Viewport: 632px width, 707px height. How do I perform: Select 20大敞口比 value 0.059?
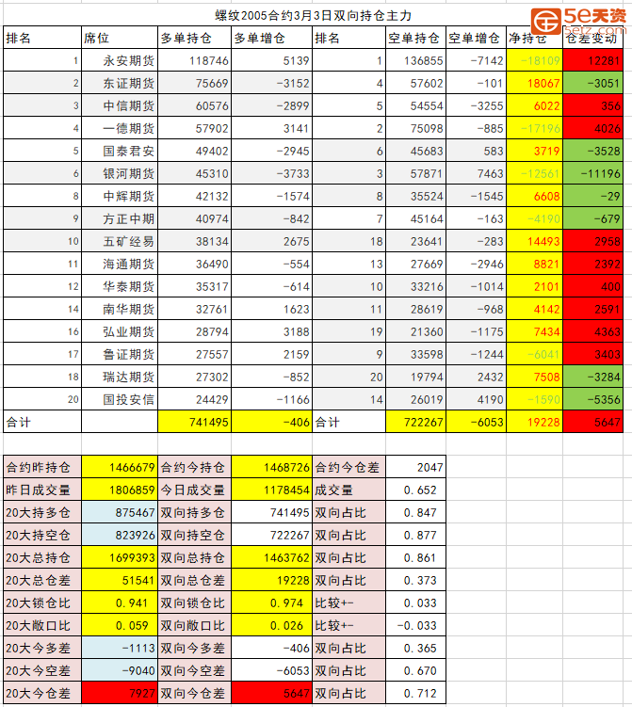point(120,625)
